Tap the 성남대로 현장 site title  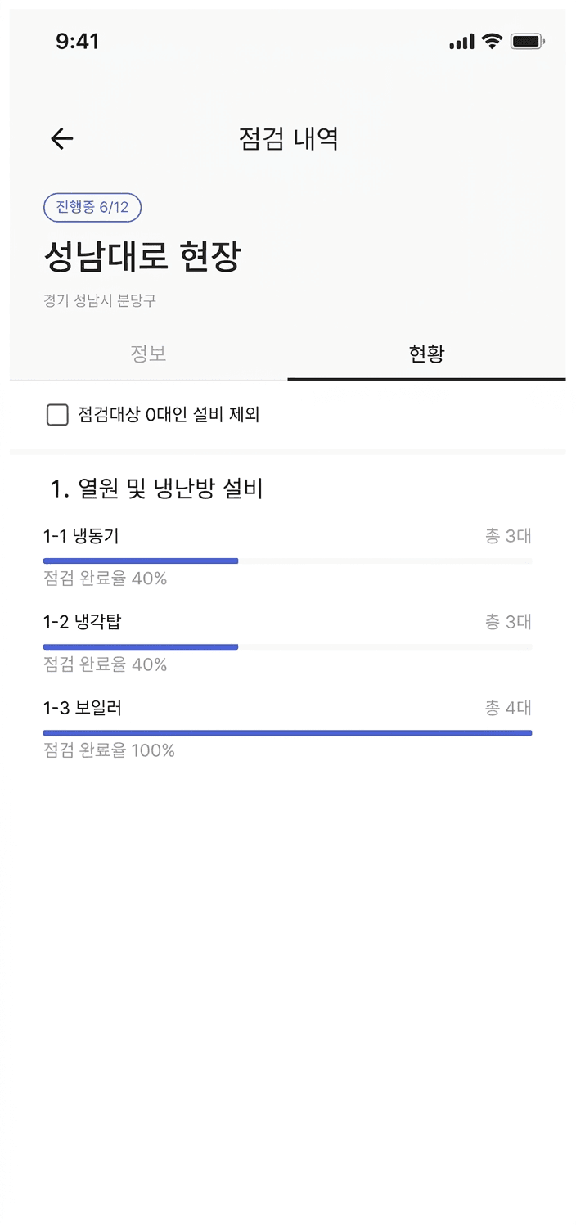point(142,257)
